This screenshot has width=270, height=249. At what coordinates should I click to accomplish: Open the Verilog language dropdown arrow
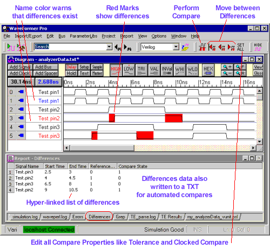coord(176,47)
